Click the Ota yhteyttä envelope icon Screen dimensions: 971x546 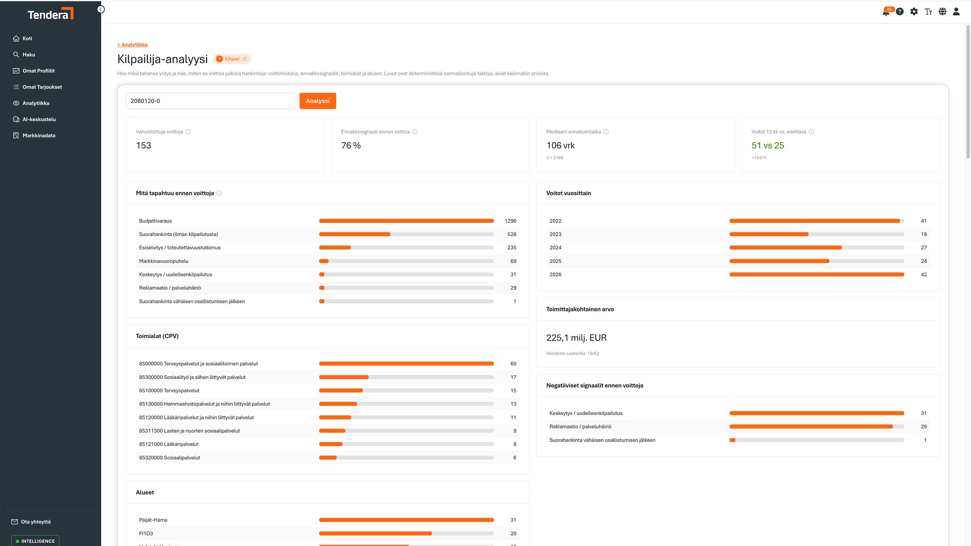15,522
